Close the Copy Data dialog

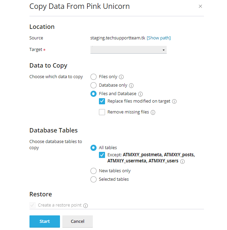tap(200, 6)
